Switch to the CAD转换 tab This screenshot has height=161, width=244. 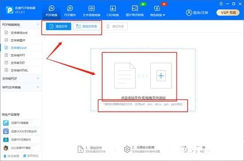click(113, 11)
